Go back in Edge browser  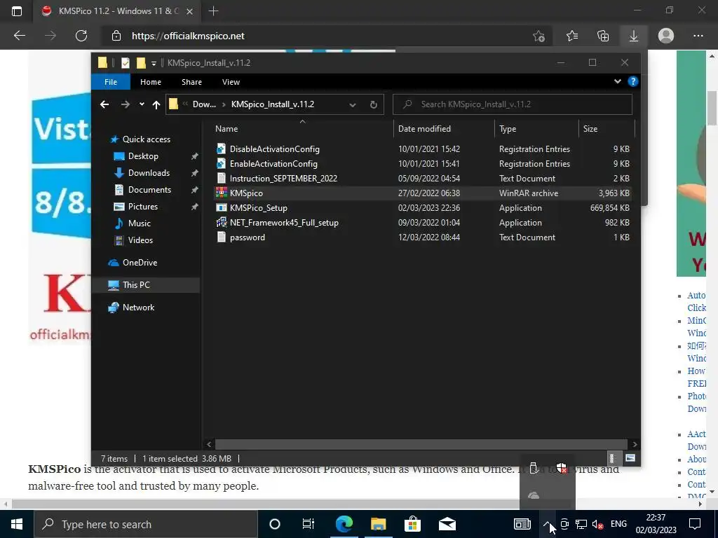[20, 36]
